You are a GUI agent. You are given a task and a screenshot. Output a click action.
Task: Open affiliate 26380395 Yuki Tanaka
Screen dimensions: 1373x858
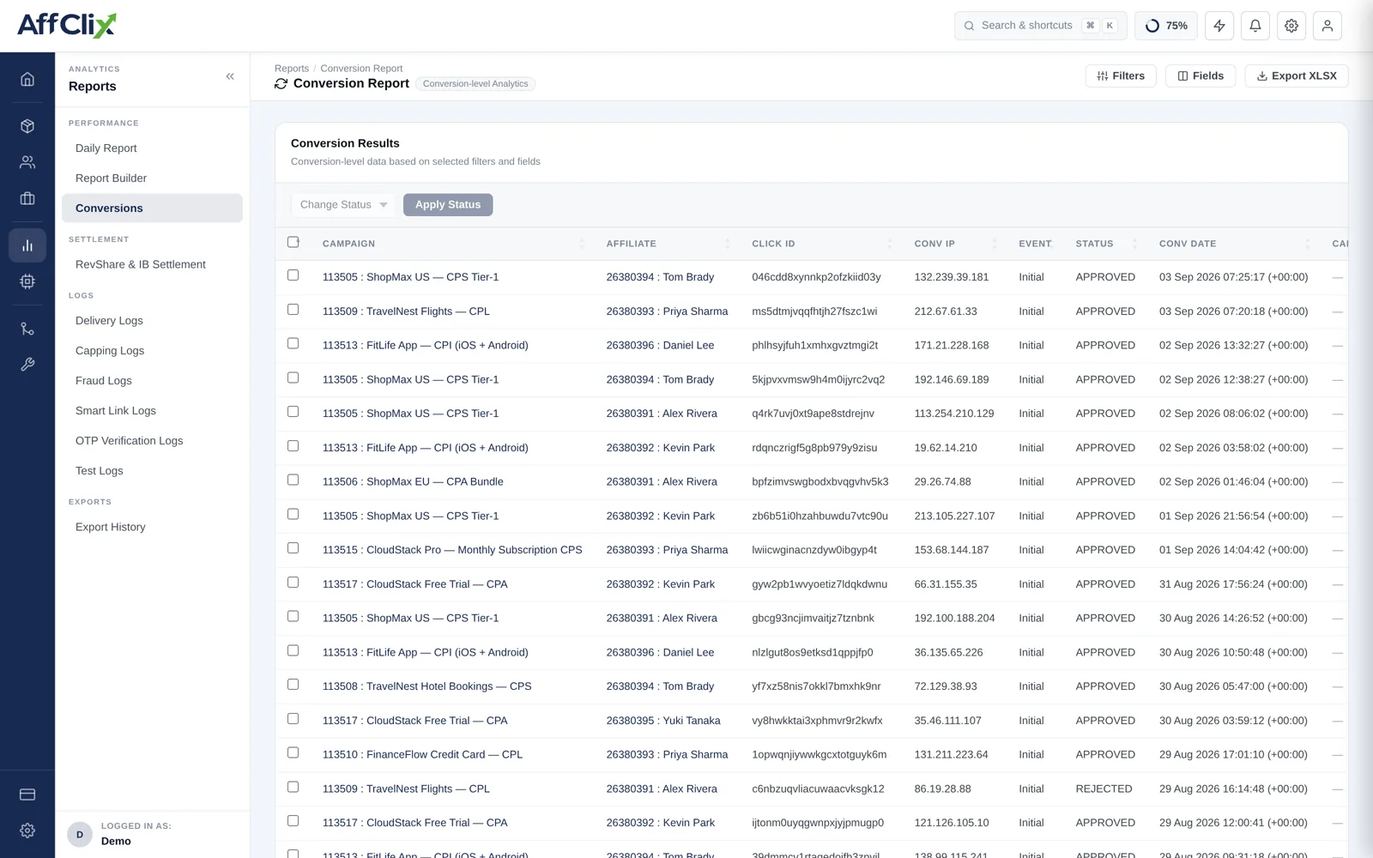pyautogui.click(x=663, y=721)
